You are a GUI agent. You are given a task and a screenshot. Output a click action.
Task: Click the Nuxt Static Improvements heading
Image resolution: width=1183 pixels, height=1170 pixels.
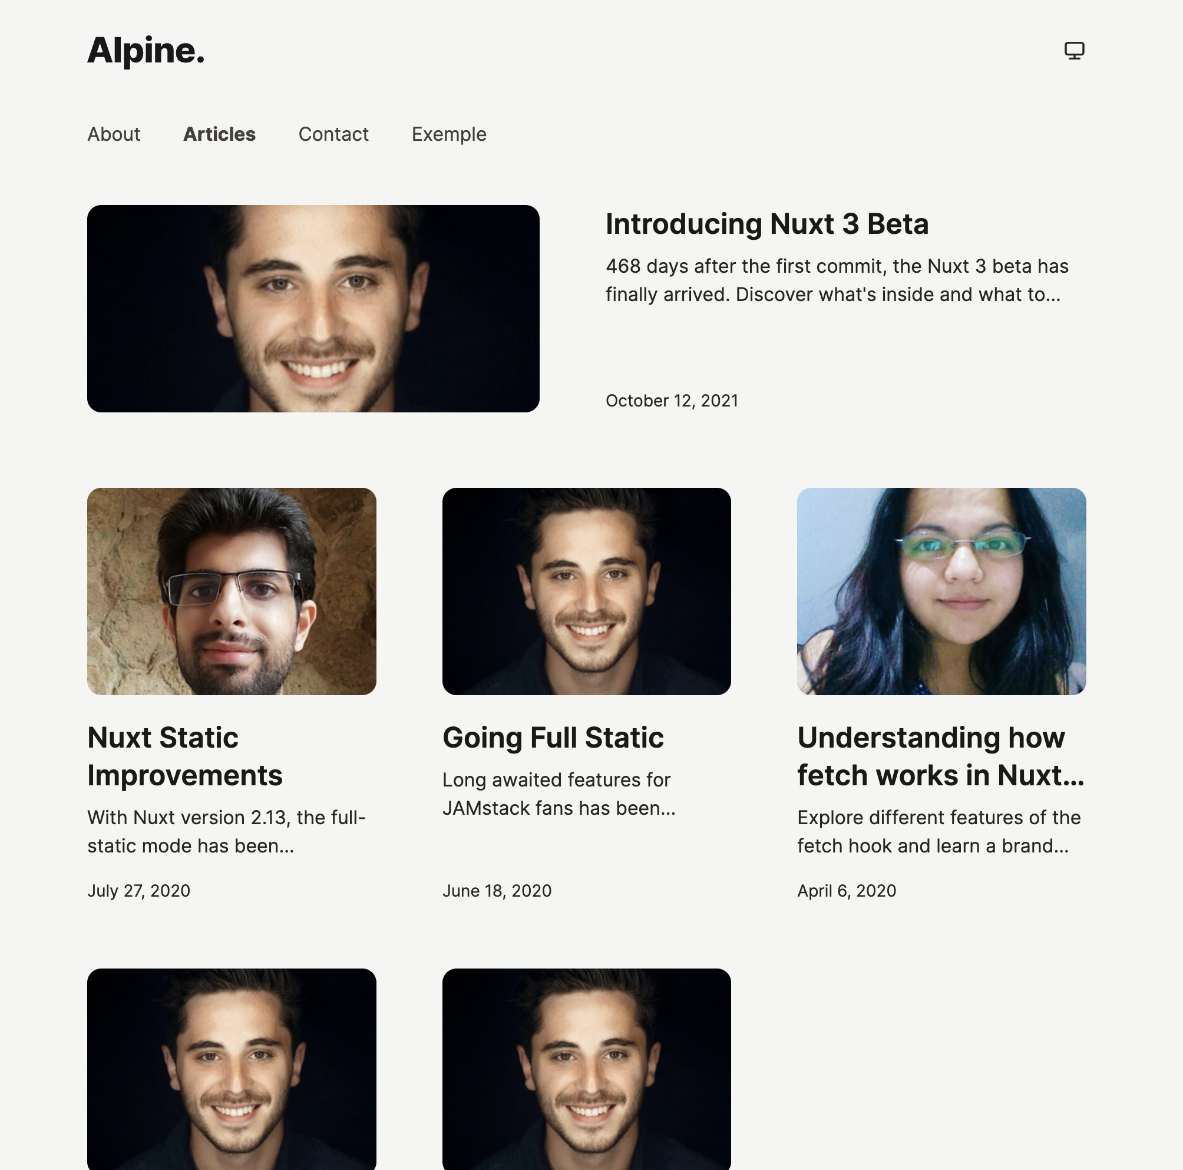click(184, 756)
